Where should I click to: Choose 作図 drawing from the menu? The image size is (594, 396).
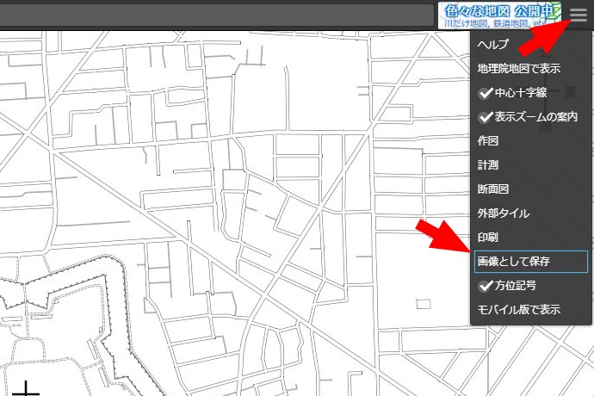[488, 140]
